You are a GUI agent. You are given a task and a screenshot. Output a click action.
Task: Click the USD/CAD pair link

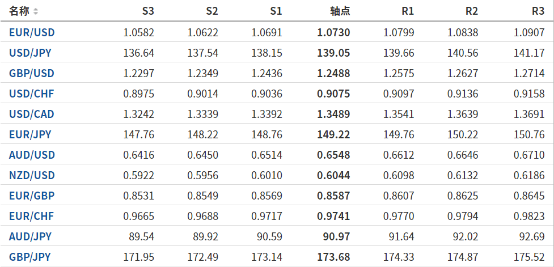coord(32,115)
